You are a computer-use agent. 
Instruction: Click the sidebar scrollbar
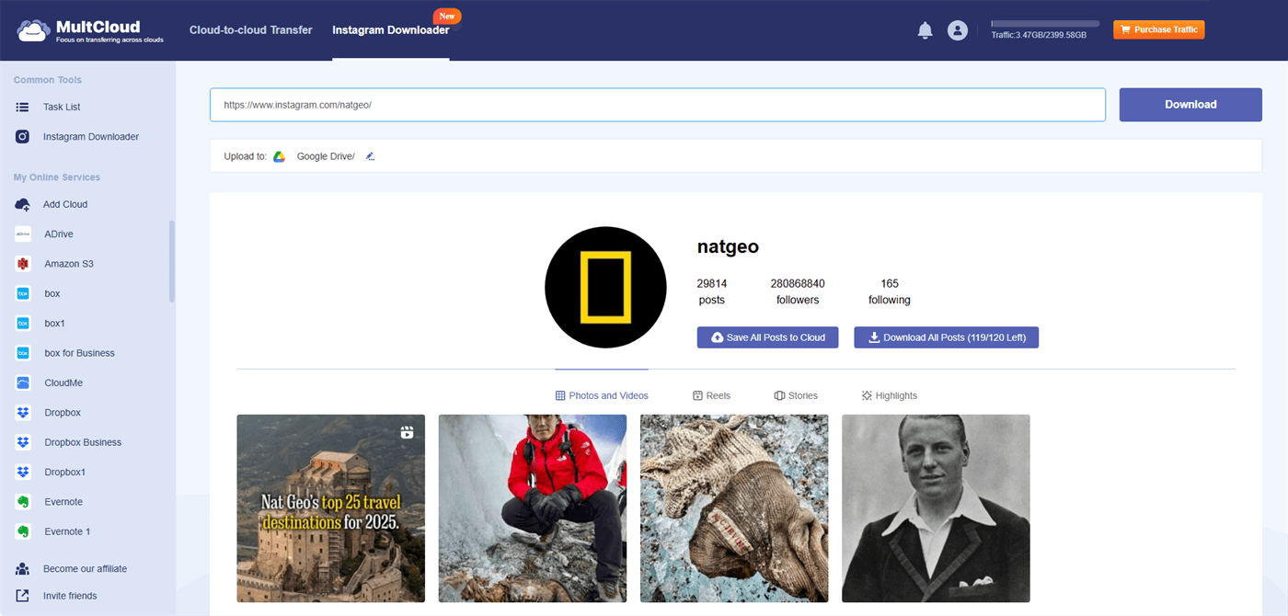coord(172,262)
